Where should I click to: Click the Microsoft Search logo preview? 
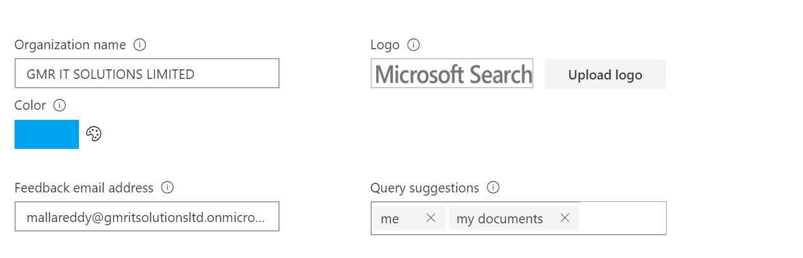coord(452,74)
